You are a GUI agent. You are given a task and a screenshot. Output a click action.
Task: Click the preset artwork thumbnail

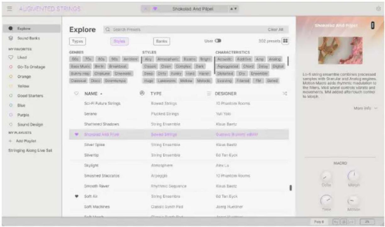(340, 51)
